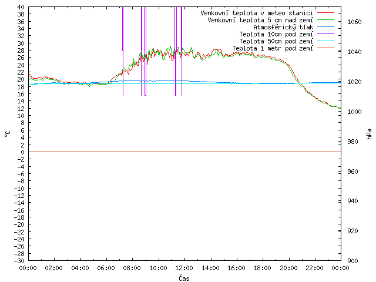Click right axis pressure value '960'
The image size is (376, 282).
coord(352,172)
